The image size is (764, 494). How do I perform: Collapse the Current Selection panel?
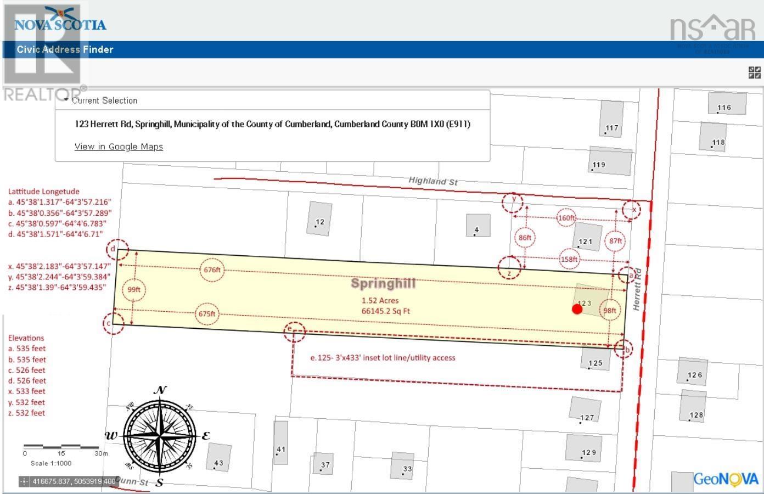66,100
